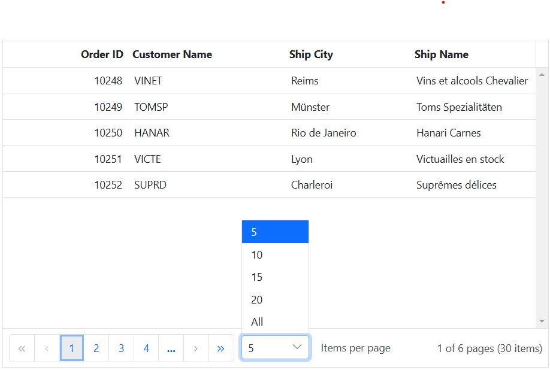Click the 1 of 6 pages summary

pos(489,348)
